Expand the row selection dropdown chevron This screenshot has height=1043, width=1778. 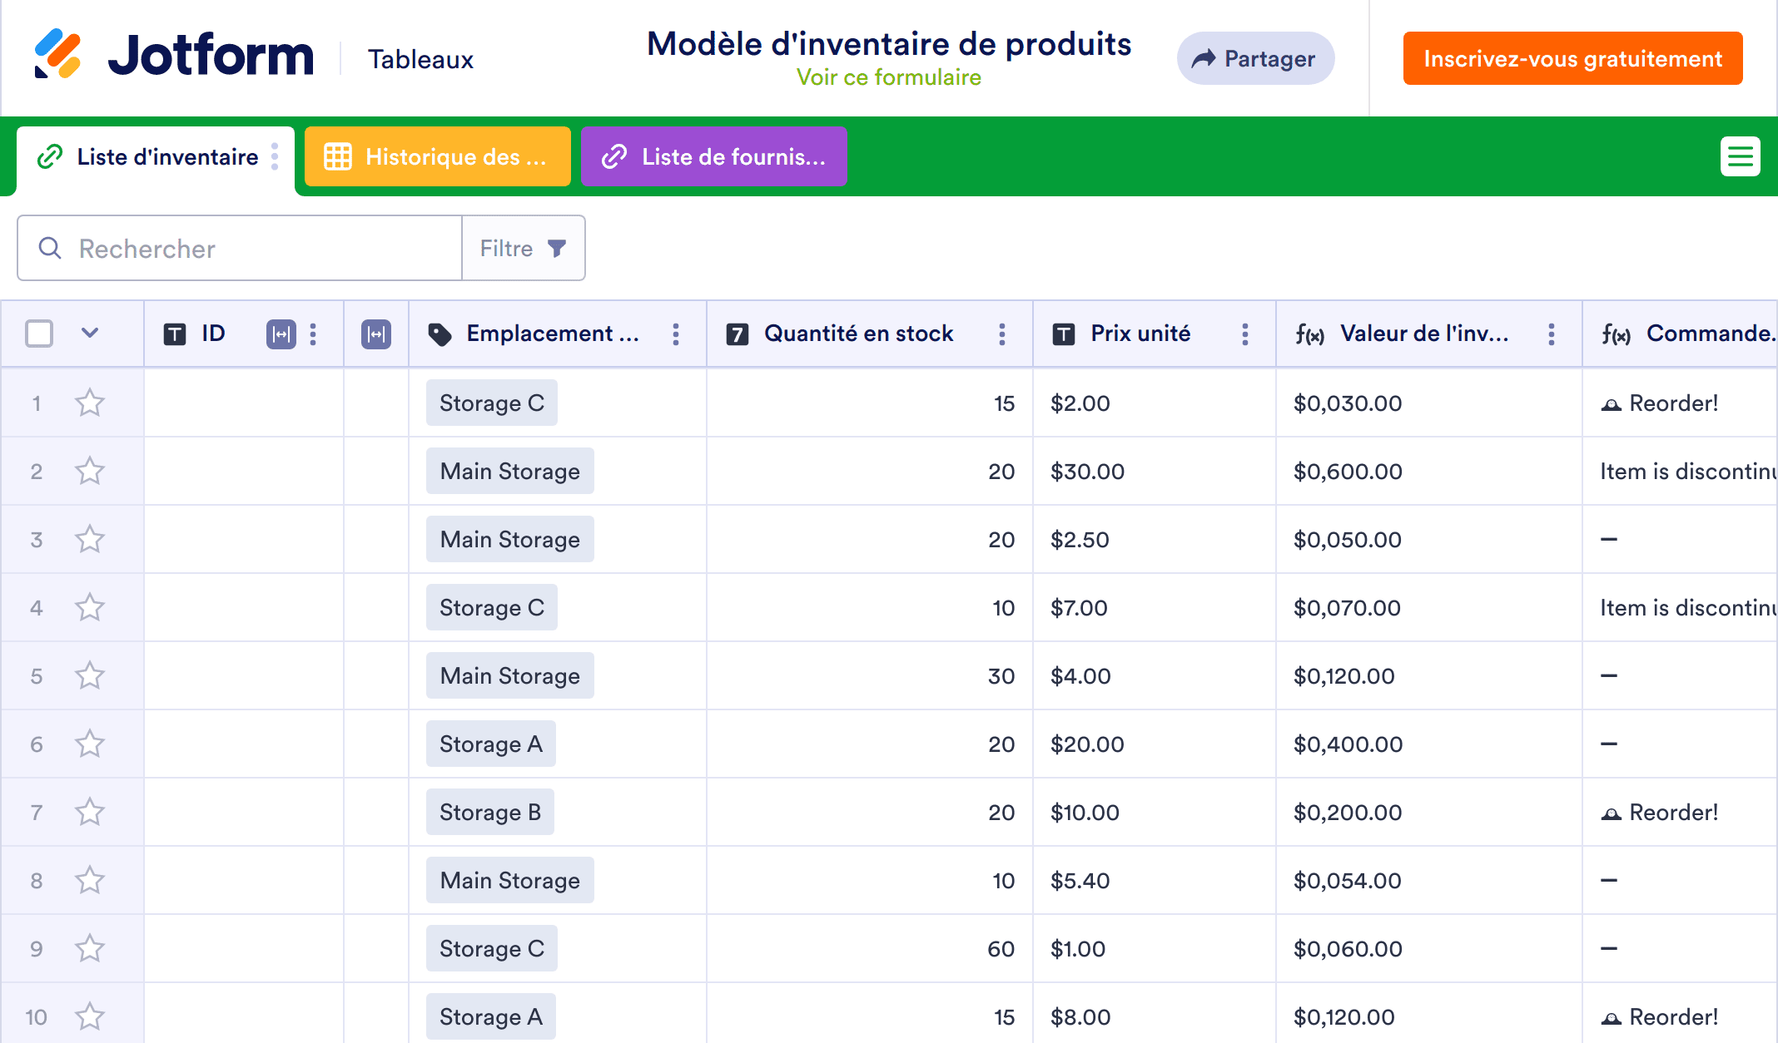point(90,334)
